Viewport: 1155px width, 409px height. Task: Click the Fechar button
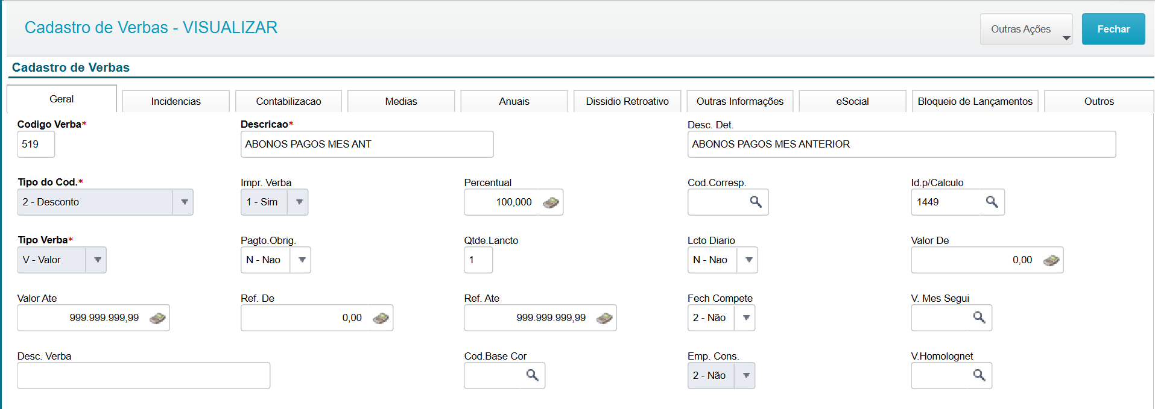[x=1113, y=29]
